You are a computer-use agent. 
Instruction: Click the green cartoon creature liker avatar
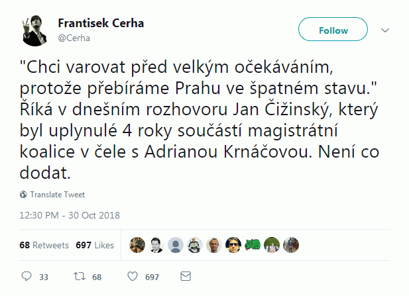252,245
